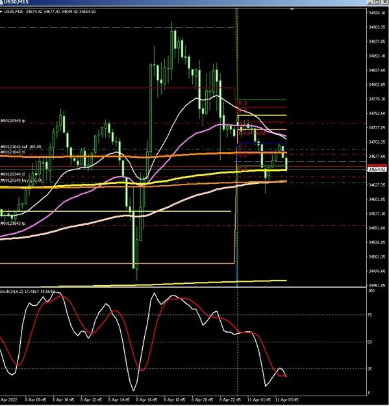Click time axis label 11 Apr 01:45
The height and width of the screenshot is (406, 389).
click(x=259, y=400)
